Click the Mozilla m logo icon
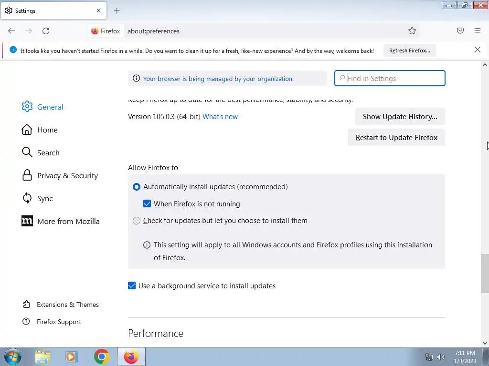This screenshot has width=489, height=366. (27, 221)
